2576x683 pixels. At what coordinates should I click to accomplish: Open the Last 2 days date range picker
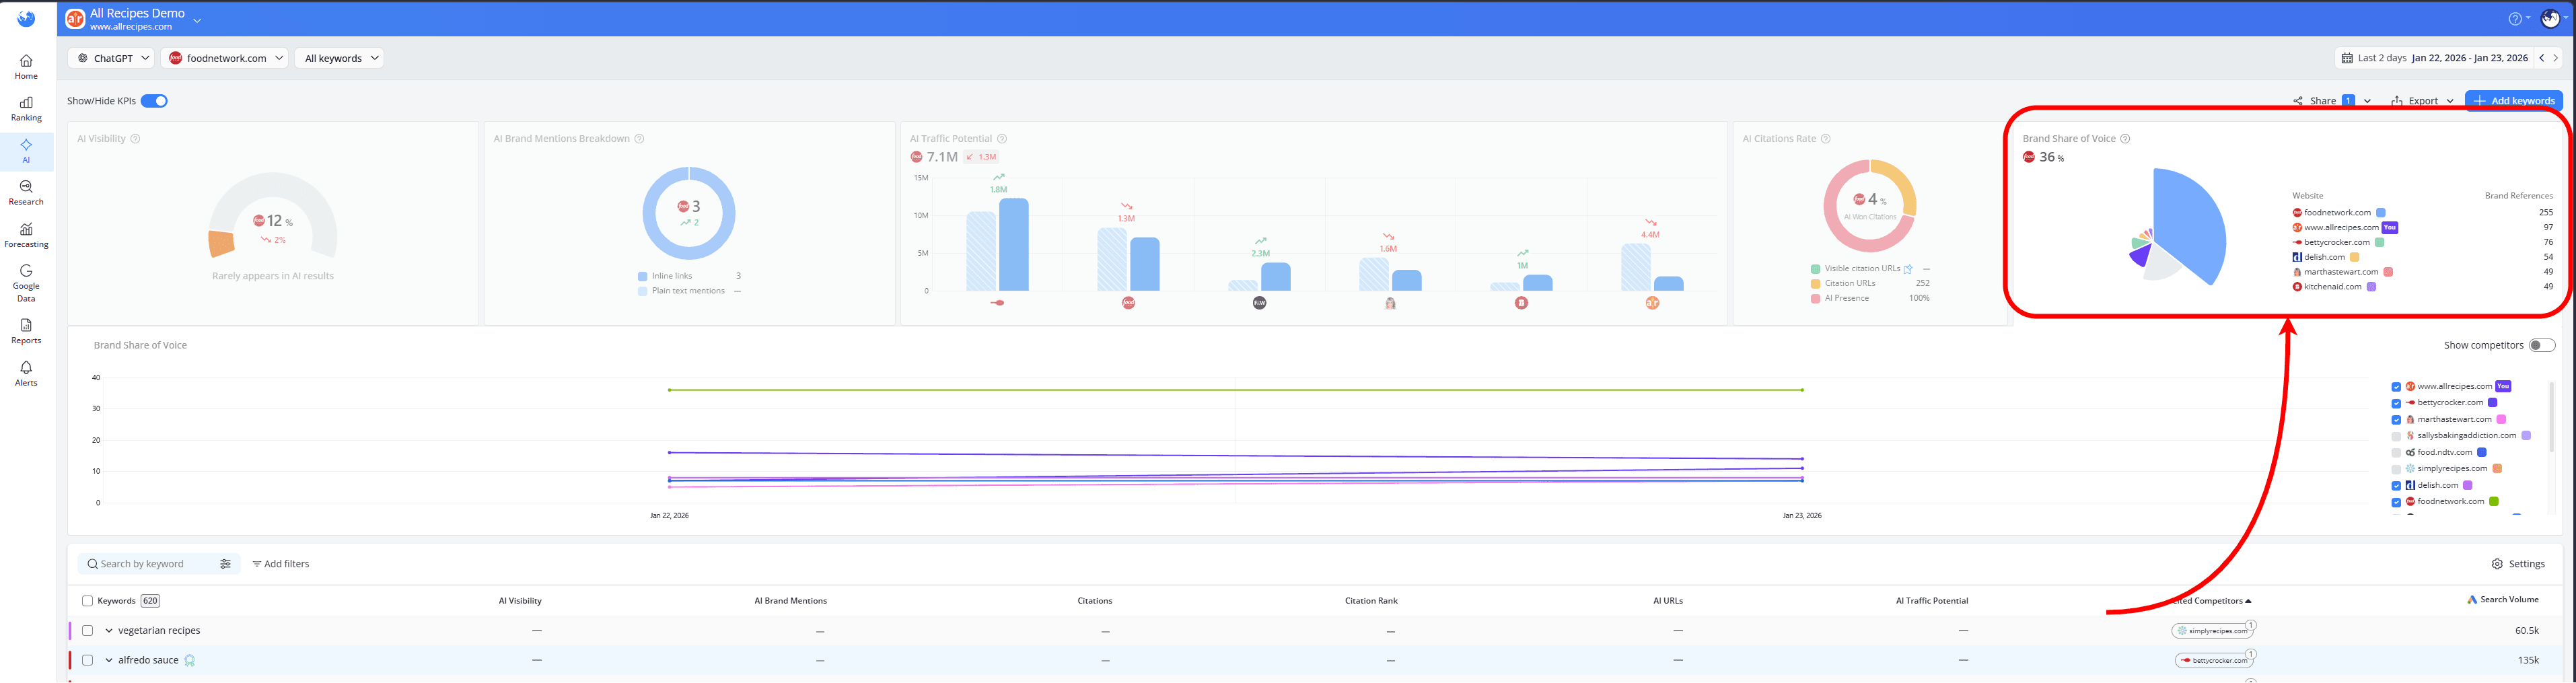tap(2434, 58)
